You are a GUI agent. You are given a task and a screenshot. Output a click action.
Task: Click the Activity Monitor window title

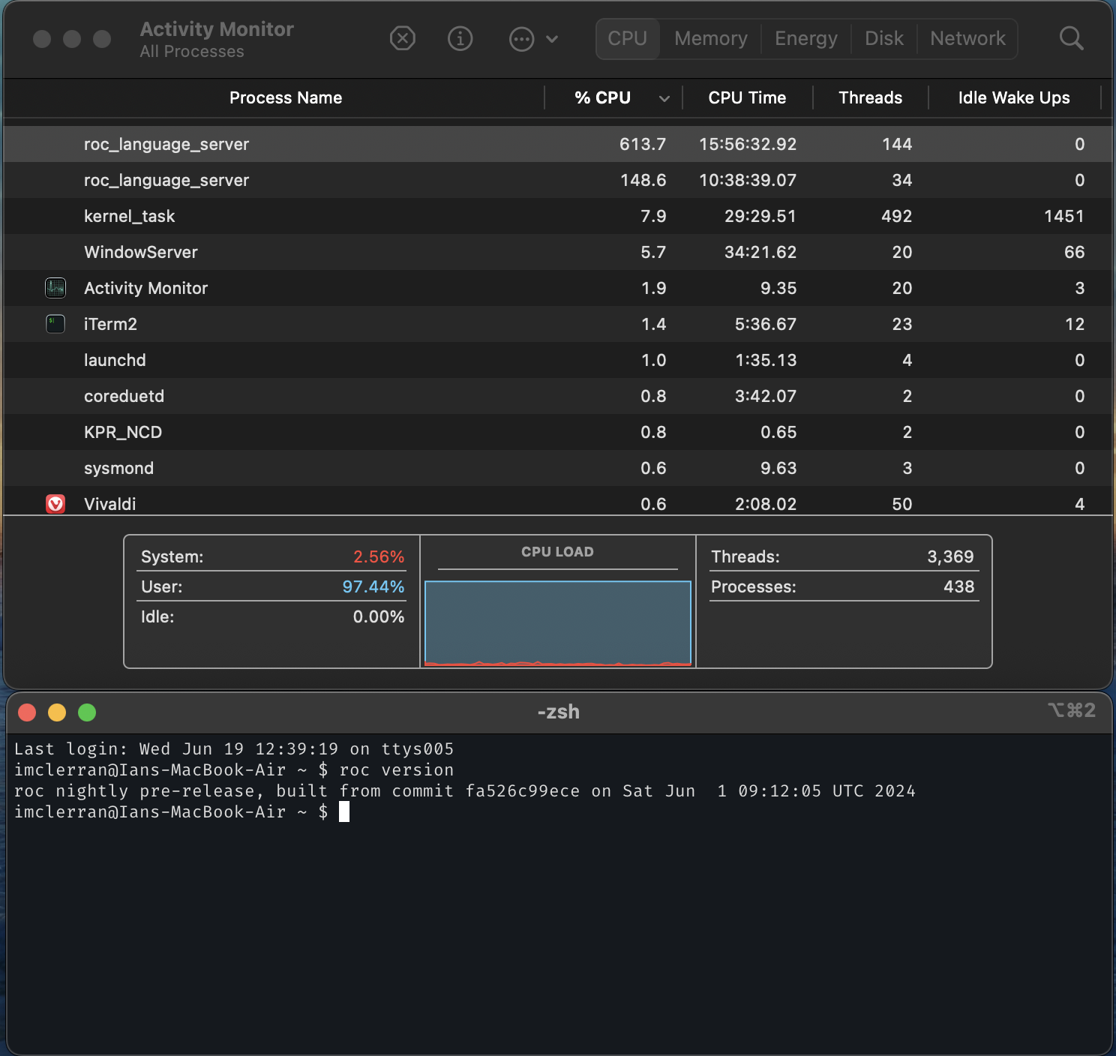217,29
